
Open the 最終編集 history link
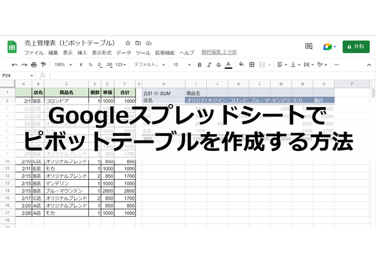click(219, 52)
